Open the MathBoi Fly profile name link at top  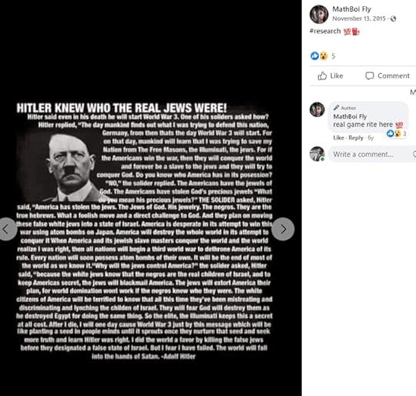tap(351, 9)
